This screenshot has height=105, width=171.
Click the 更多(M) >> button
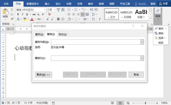tap(43, 75)
